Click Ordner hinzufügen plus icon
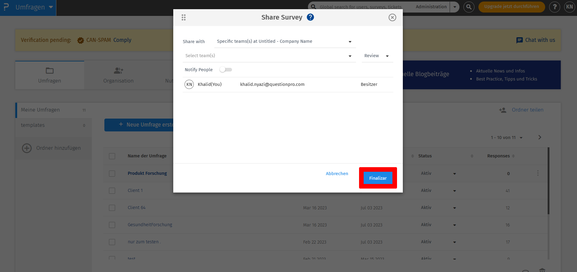Screen dimensions: 577x272 tap(27, 148)
